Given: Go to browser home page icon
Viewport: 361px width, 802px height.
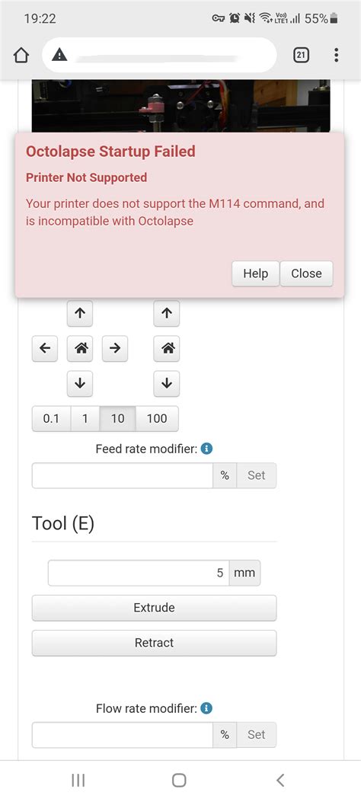Looking at the screenshot, I should coord(21,55).
